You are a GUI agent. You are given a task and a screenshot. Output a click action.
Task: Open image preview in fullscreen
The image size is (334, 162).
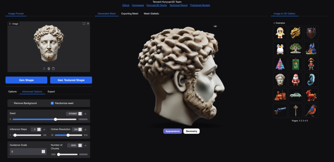84,24
